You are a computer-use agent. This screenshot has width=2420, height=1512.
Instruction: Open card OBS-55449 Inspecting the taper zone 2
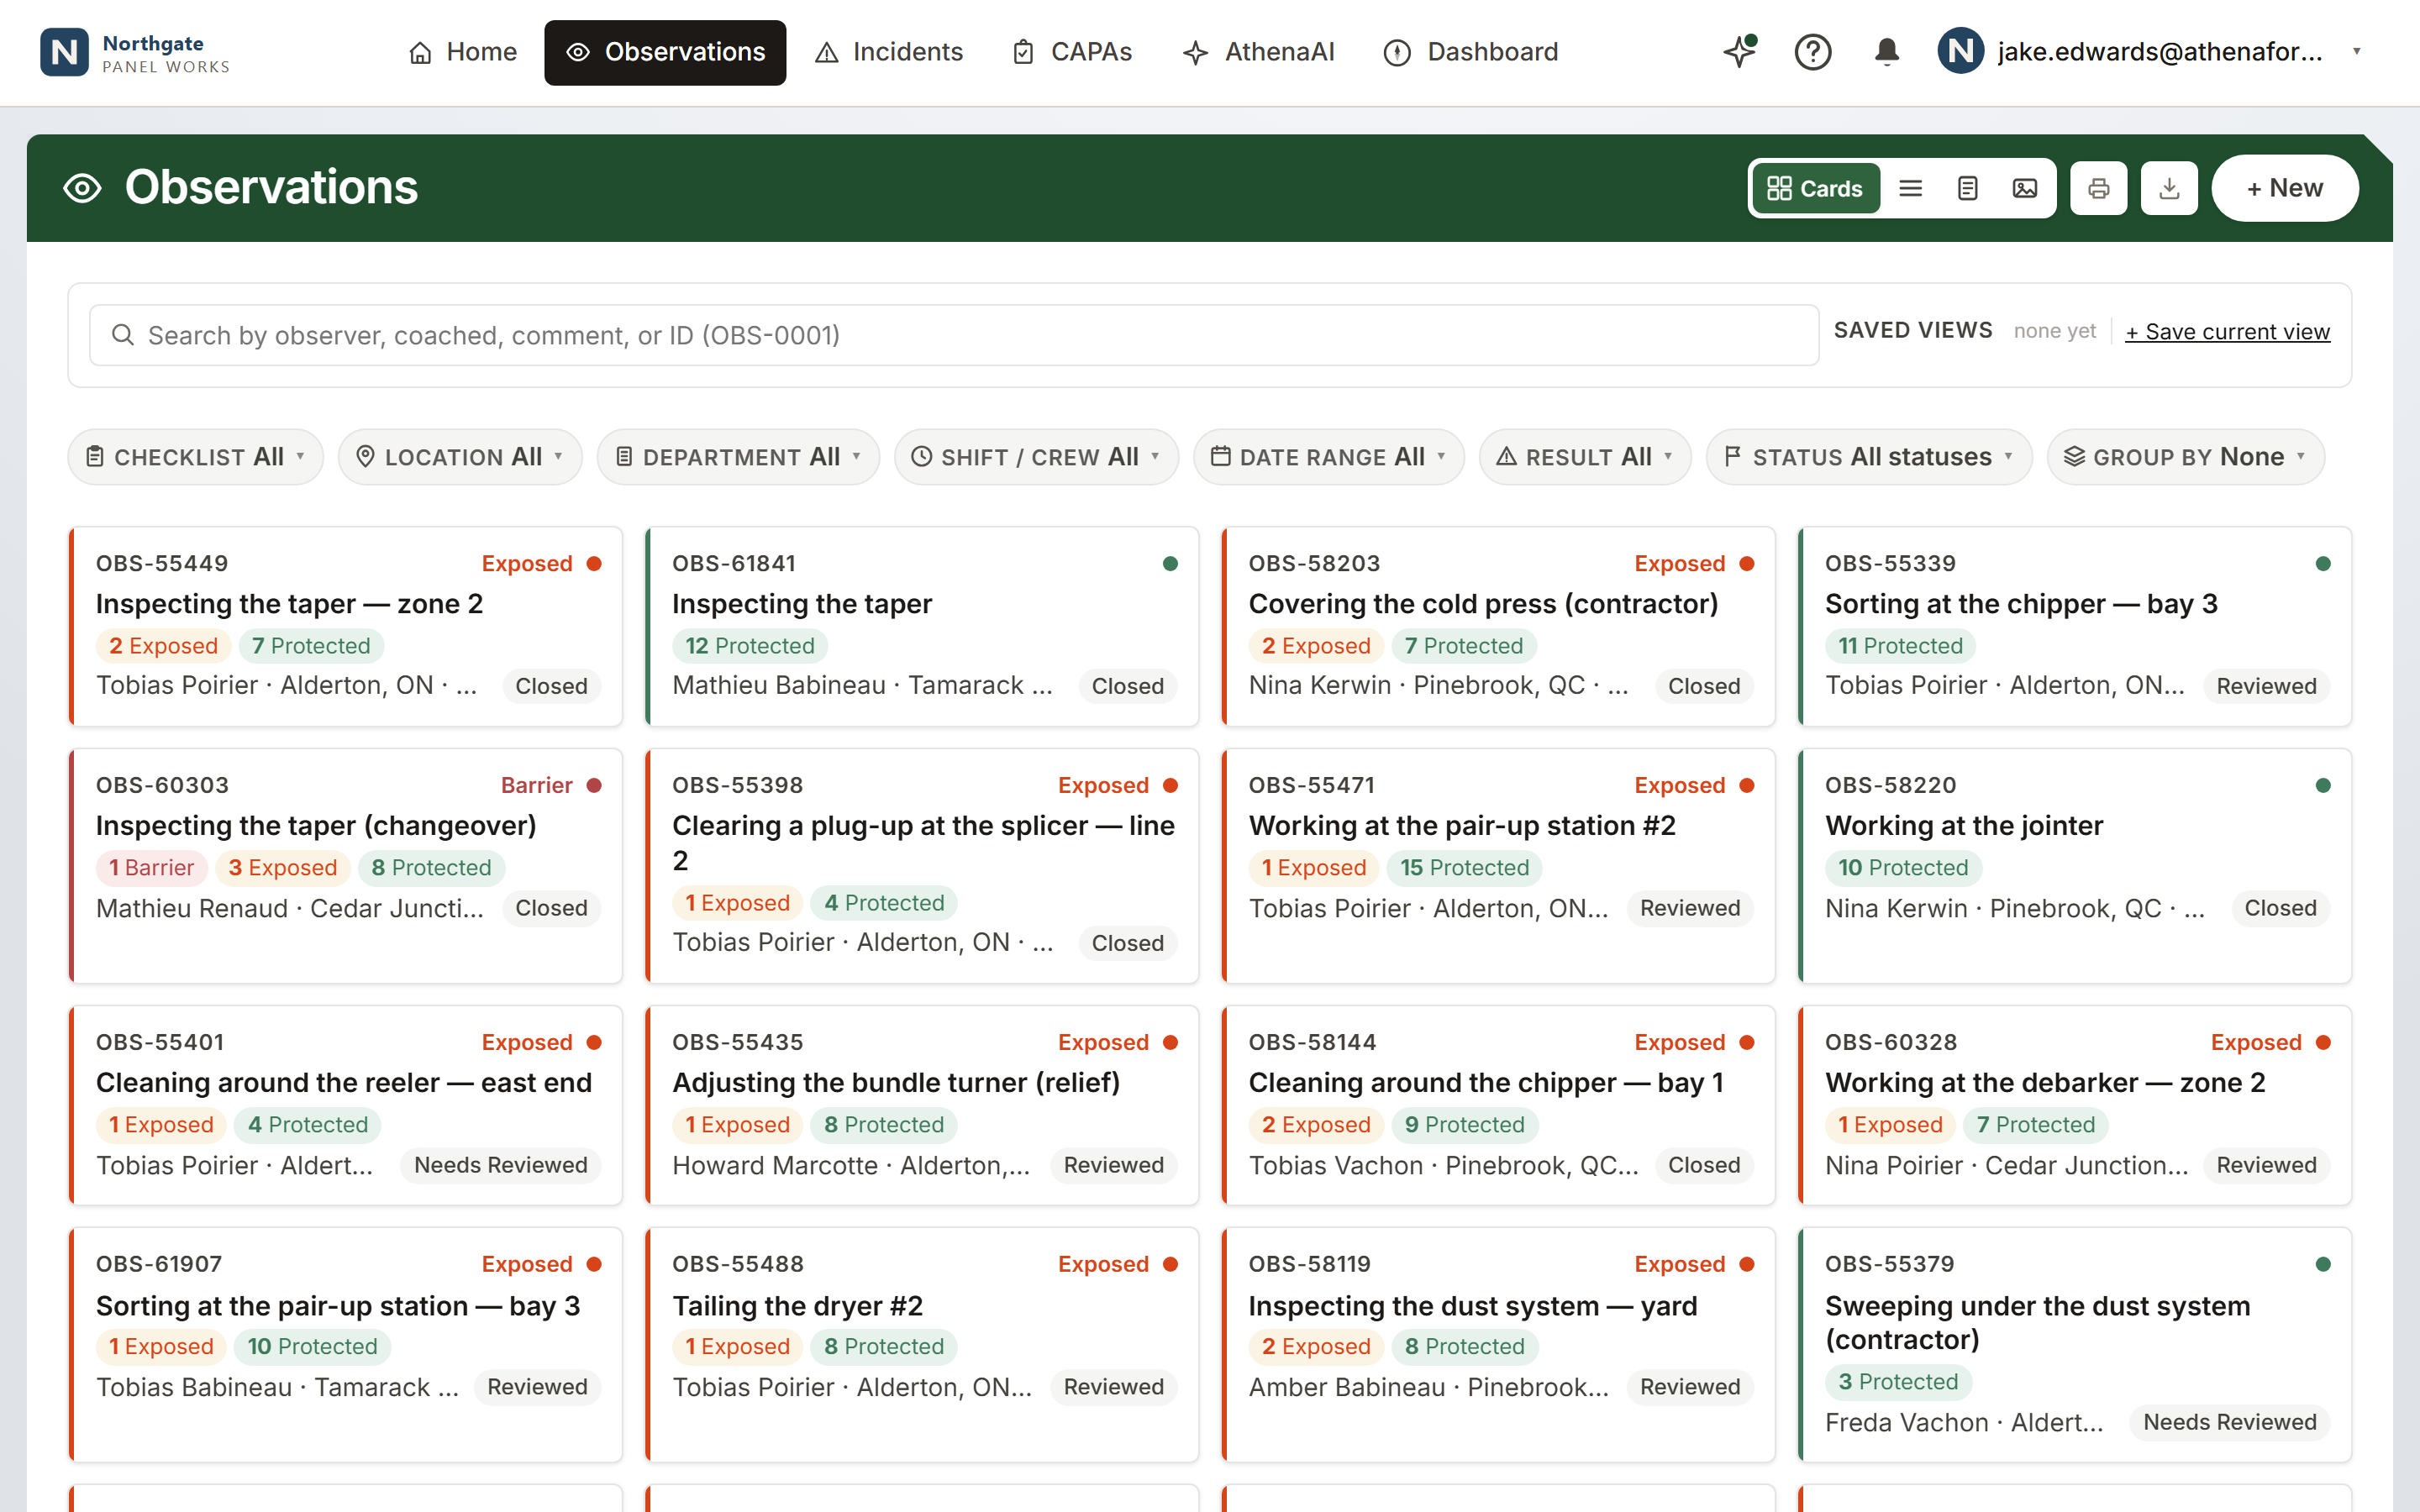346,626
